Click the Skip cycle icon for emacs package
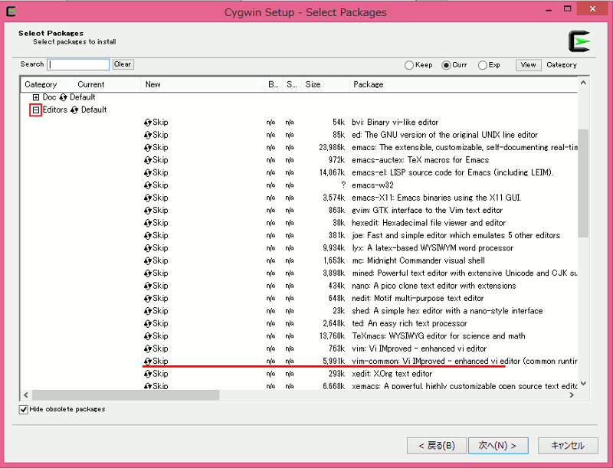The height and width of the screenshot is (468, 613). [x=148, y=147]
